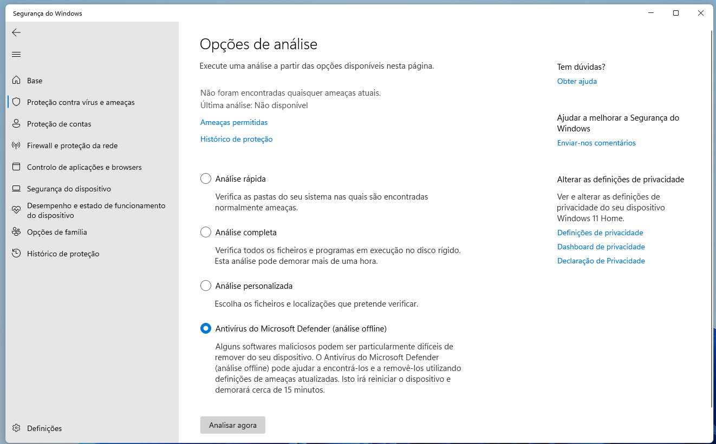Click the heart icon for Desempenho do dispositivo
716x444 pixels.
[16, 210]
